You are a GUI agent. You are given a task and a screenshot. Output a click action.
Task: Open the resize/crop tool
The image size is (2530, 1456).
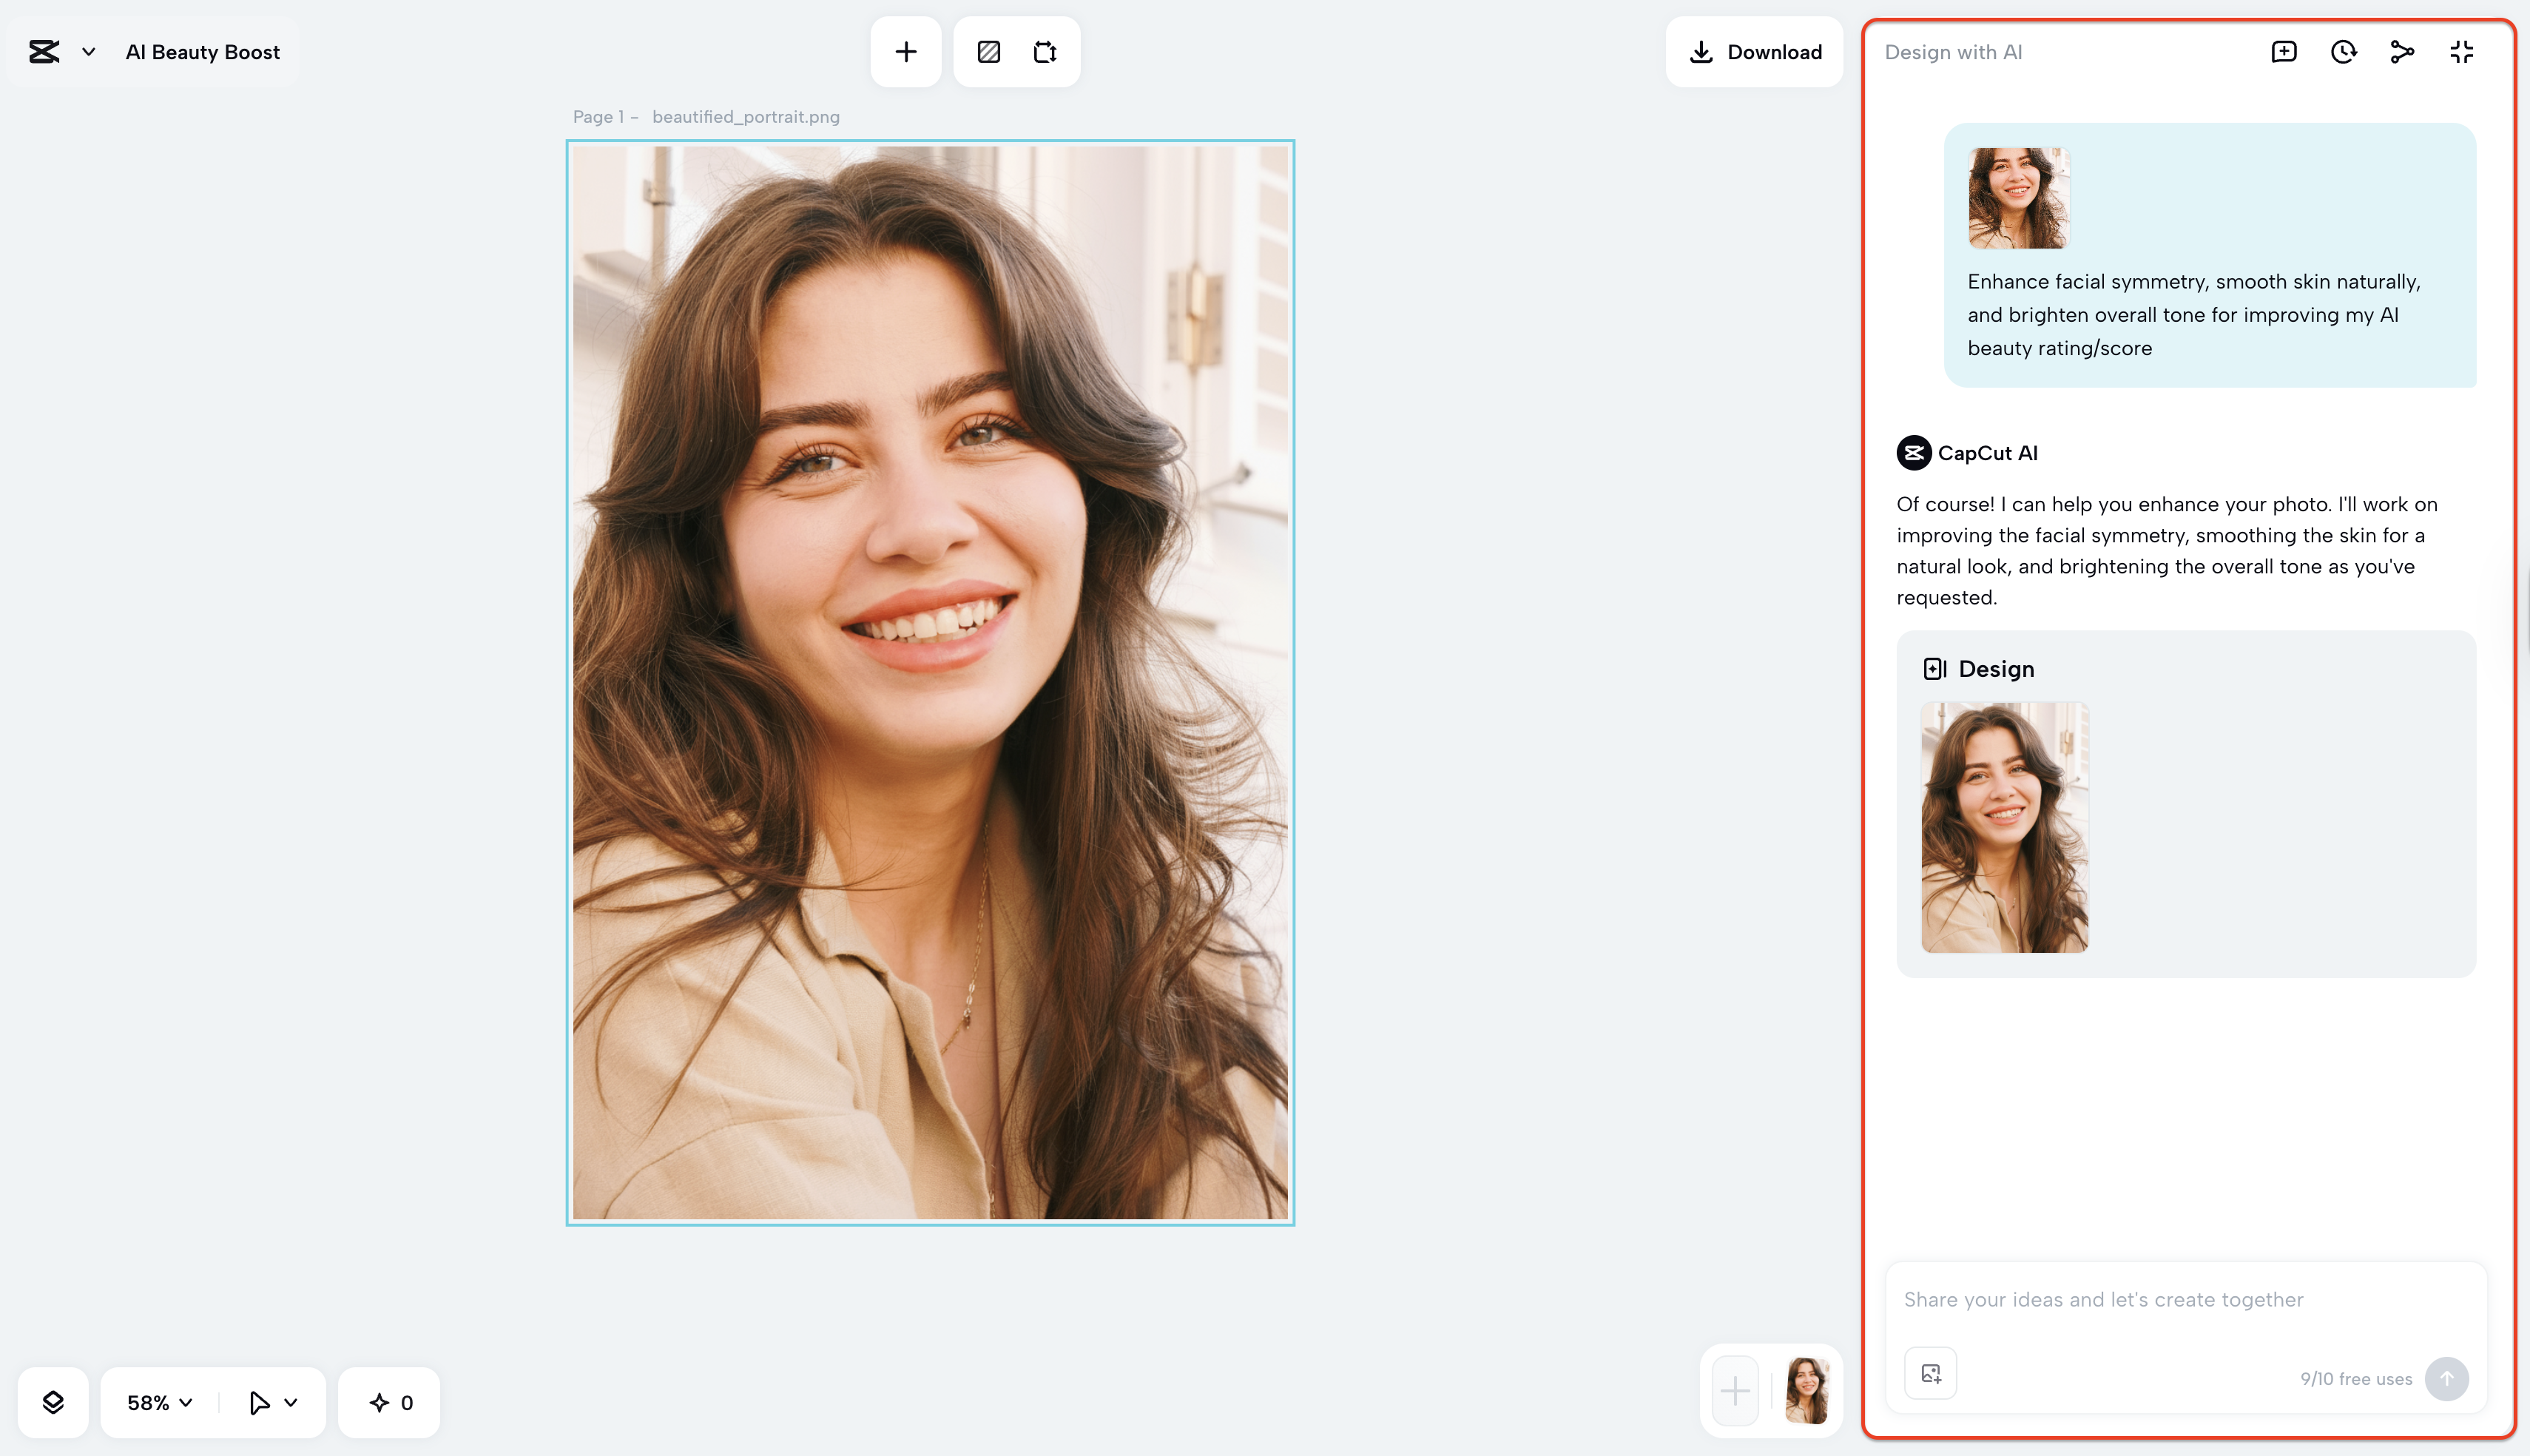[1045, 51]
